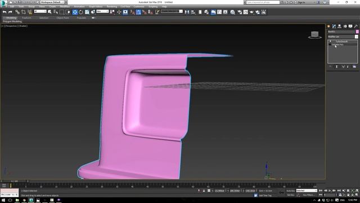Viewport: 360px width, 203px height.
Task: Open the selection filter dropdown
Action: pos(40,11)
